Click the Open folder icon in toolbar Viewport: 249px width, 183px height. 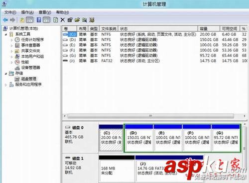point(77,20)
